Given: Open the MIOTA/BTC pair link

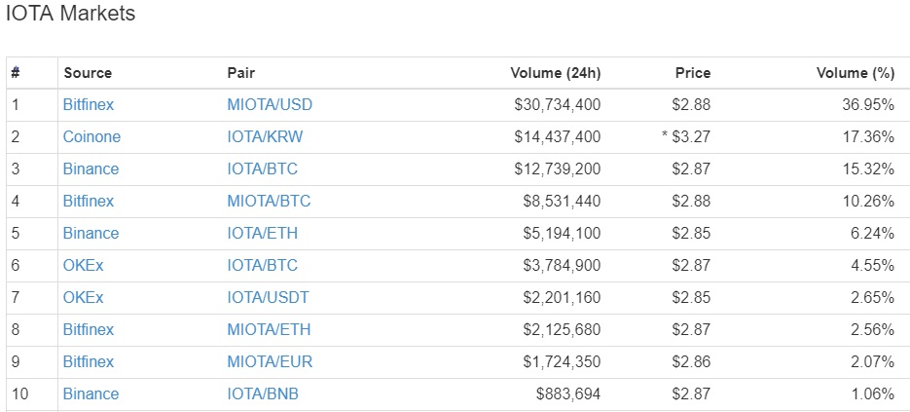Looking at the screenshot, I should click(269, 201).
